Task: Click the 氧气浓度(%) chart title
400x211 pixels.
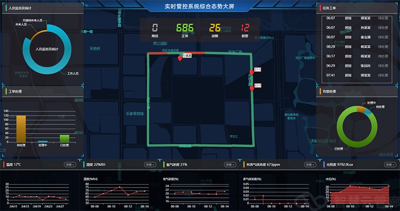Action: point(171,179)
